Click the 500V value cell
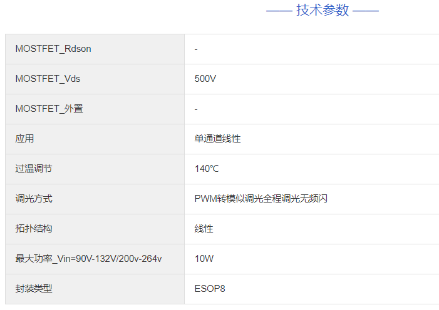Viewport: 439px width, 310px height. 205,79
